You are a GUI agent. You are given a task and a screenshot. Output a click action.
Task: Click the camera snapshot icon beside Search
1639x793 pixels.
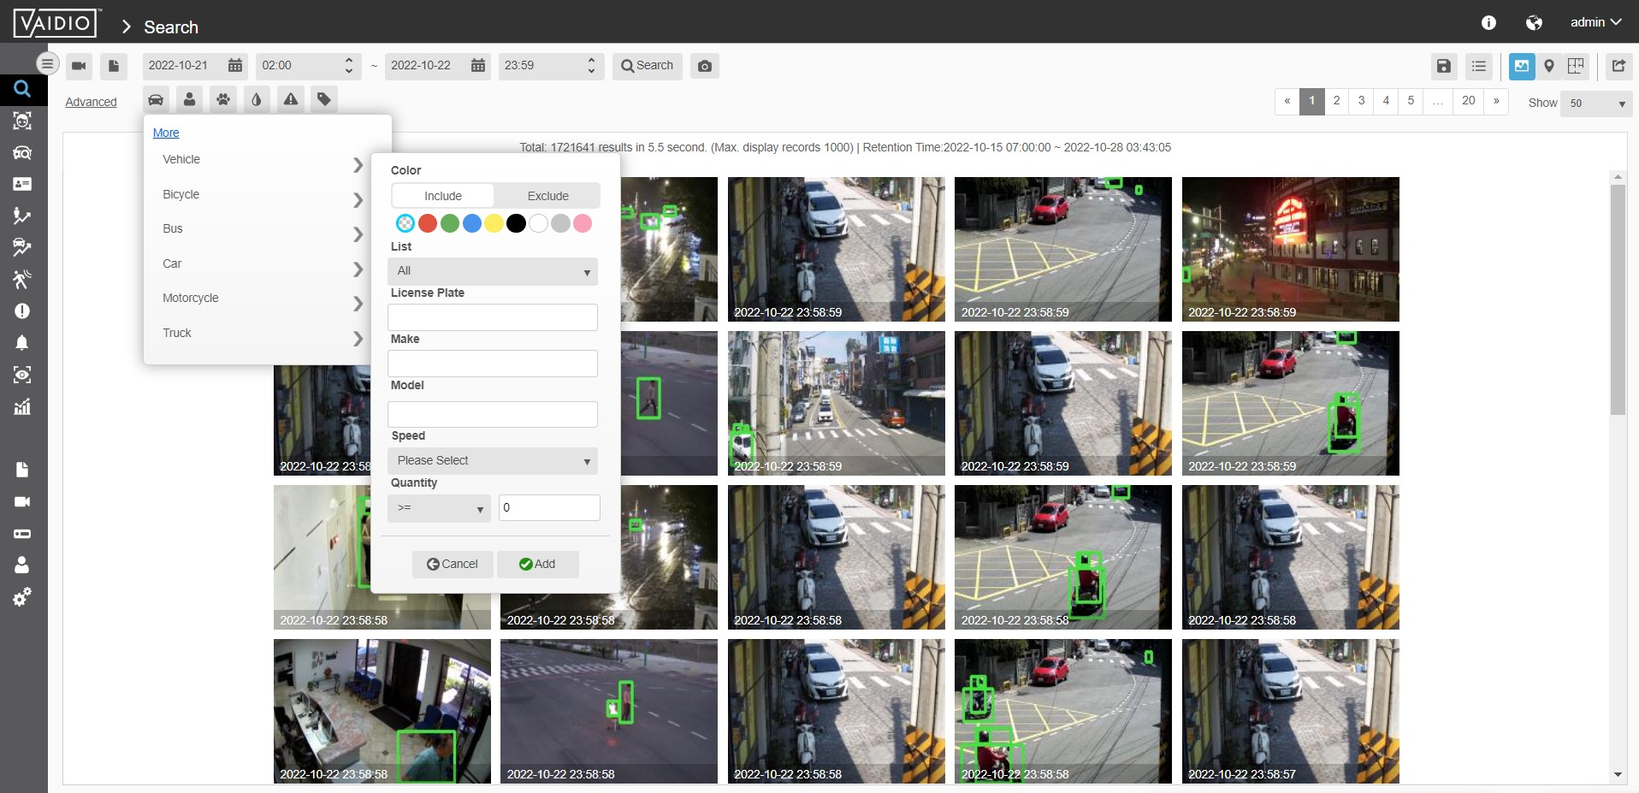pos(705,66)
